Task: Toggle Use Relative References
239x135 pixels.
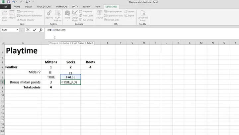Action: pyautogui.click(x=30, y=16)
